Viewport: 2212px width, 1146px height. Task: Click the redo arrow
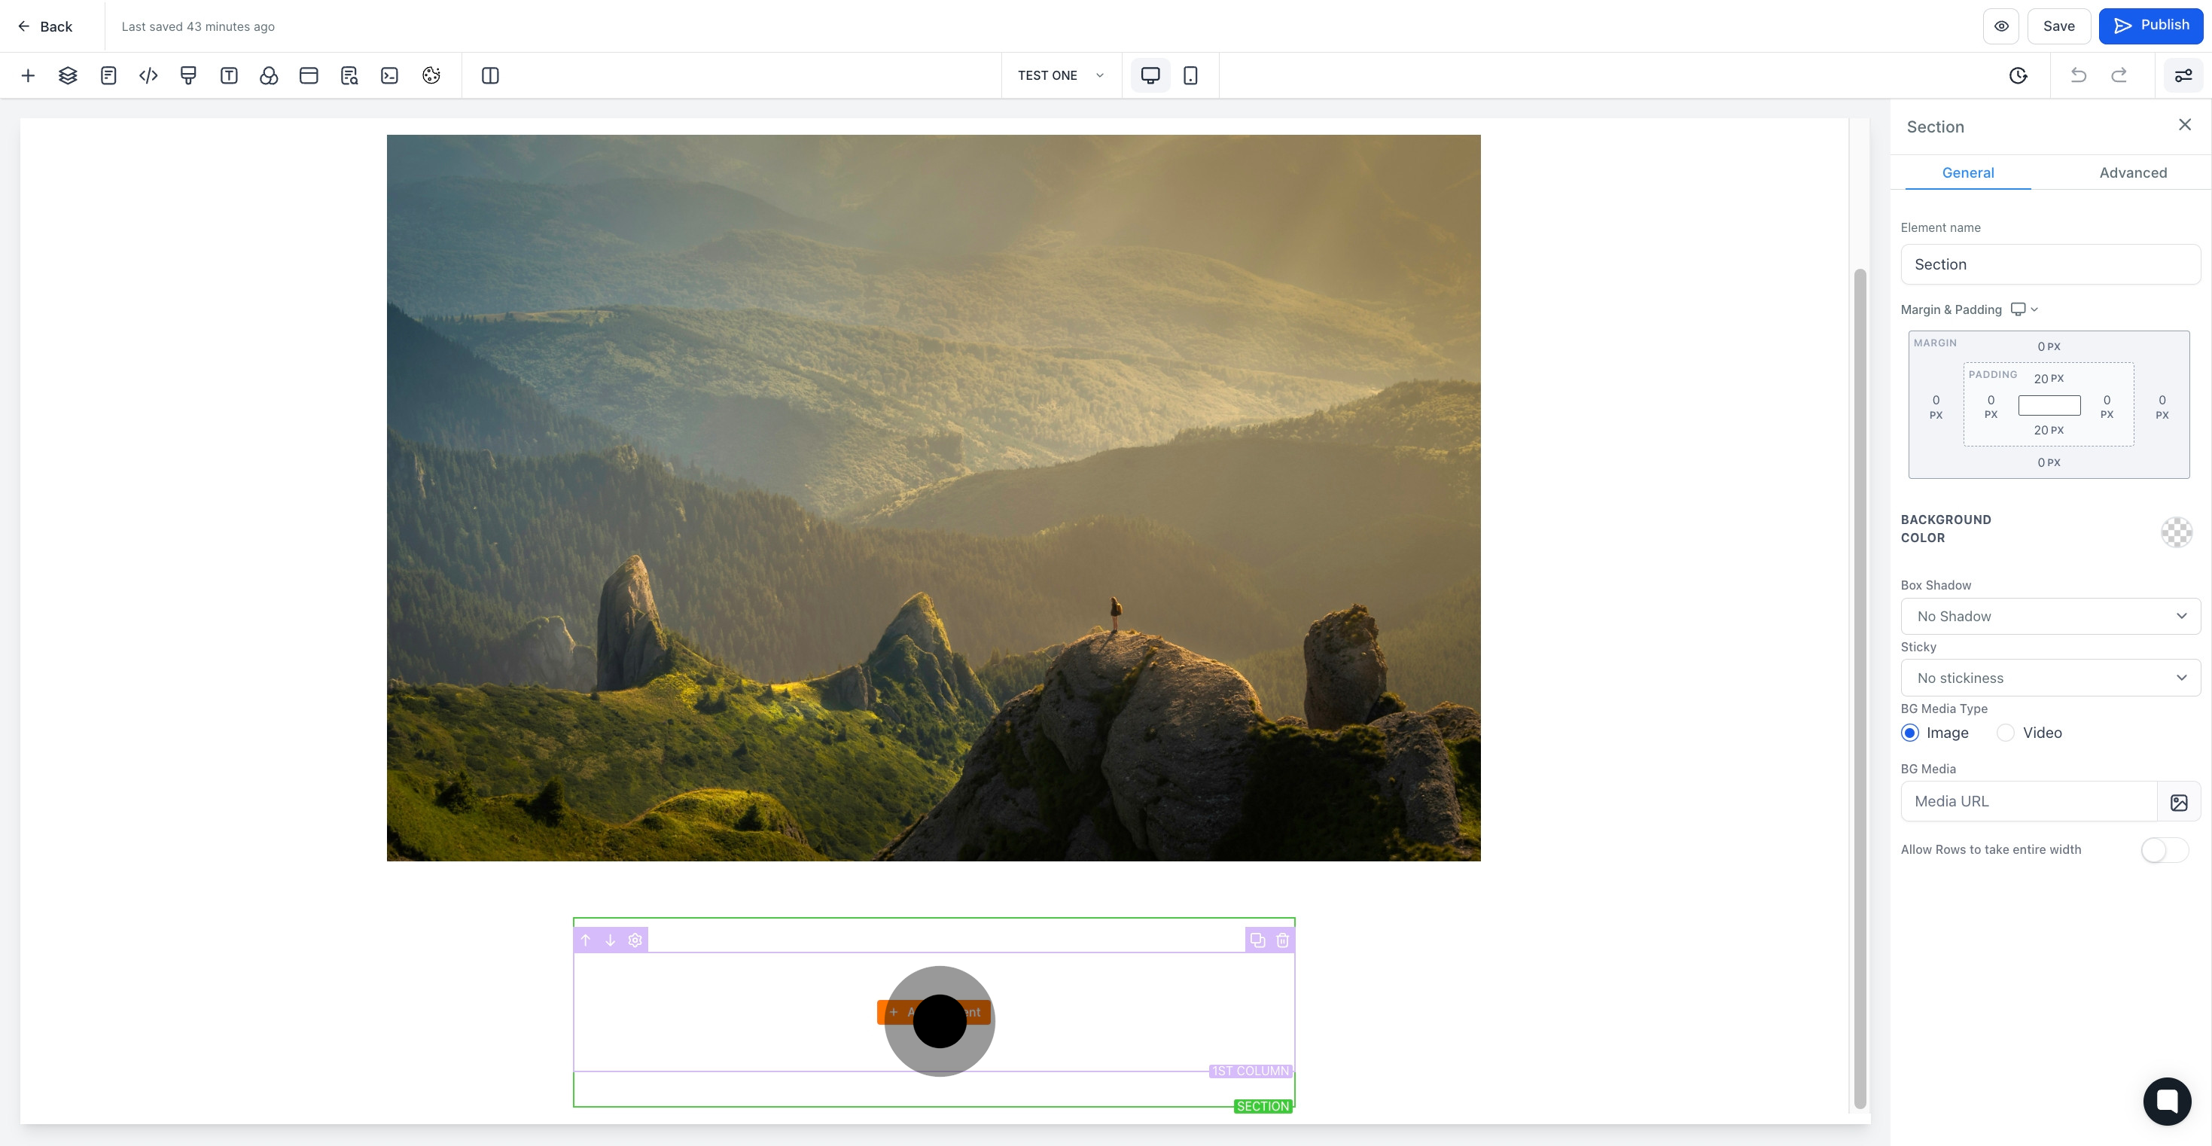pos(2119,75)
